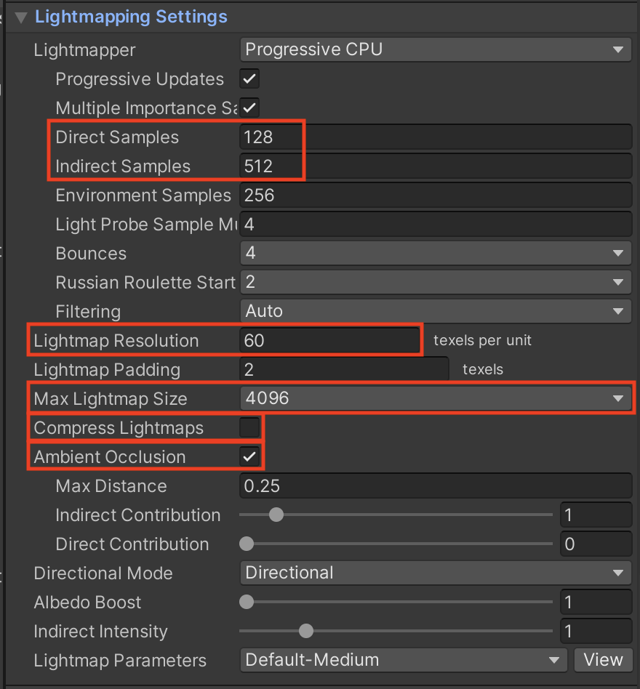
Task: Open the Lightmapper dropdown
Action: [435, 50]
